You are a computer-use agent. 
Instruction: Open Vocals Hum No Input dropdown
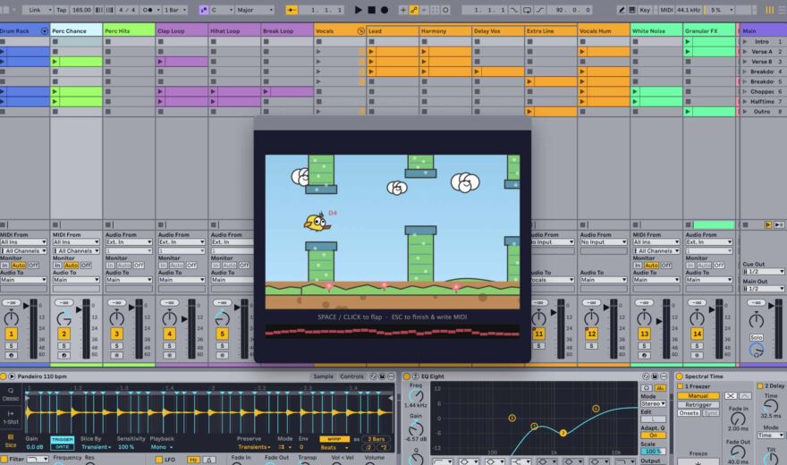click(x=603, y=241)
